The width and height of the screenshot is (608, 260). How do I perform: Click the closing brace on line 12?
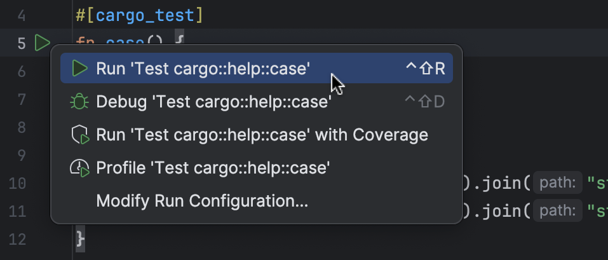pyautogui.click(x=79, y=239)
